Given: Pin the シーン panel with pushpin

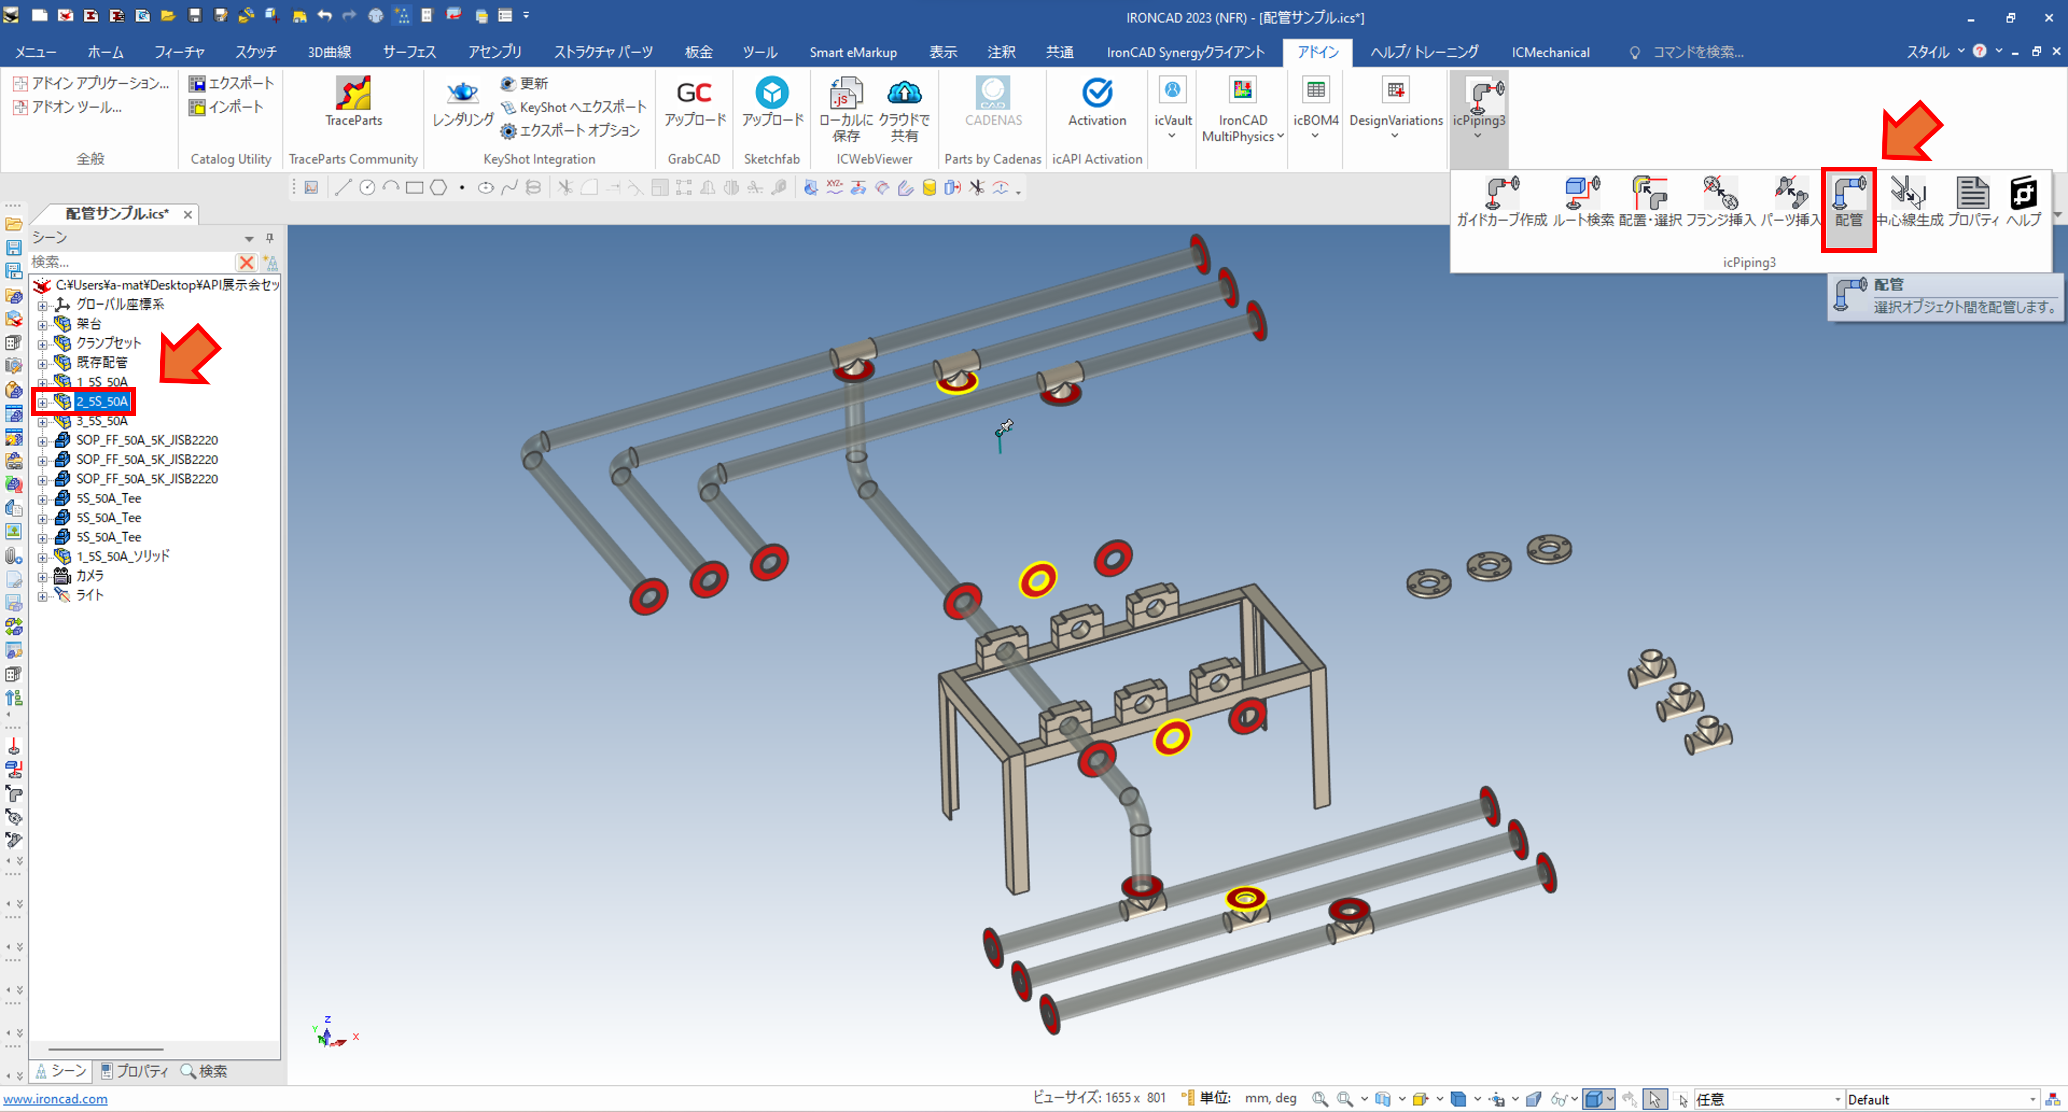Looking at the screenshot, I should 270,238.
